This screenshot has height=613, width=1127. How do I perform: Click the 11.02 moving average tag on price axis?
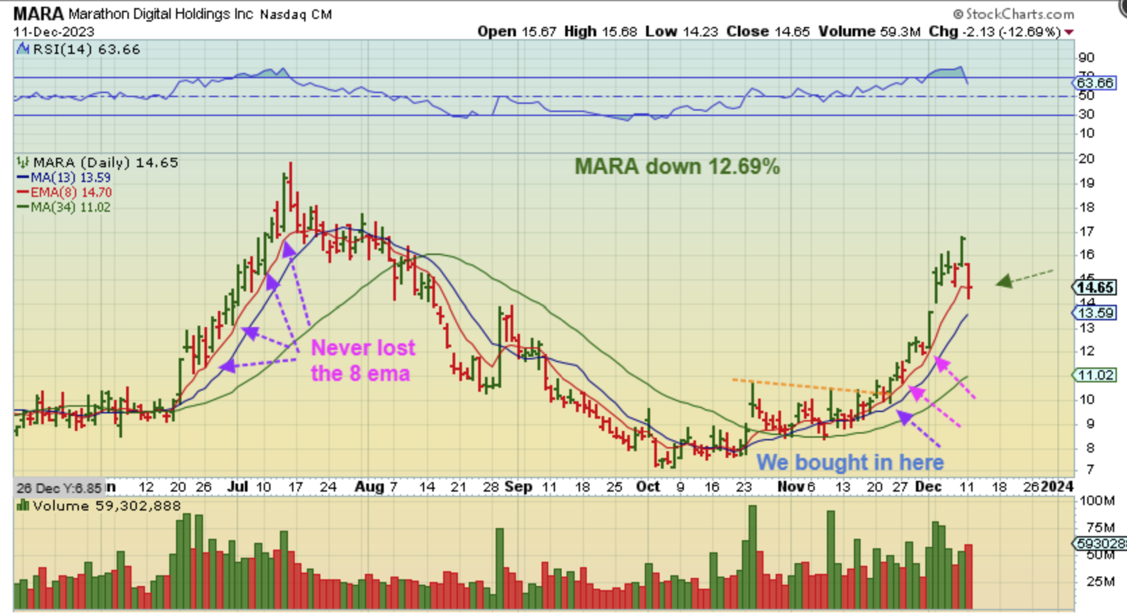(1094, 375)
